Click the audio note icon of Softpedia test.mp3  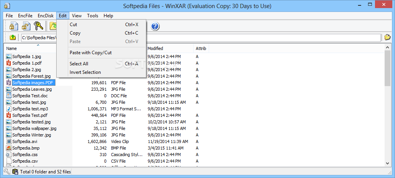click(9, 109)
